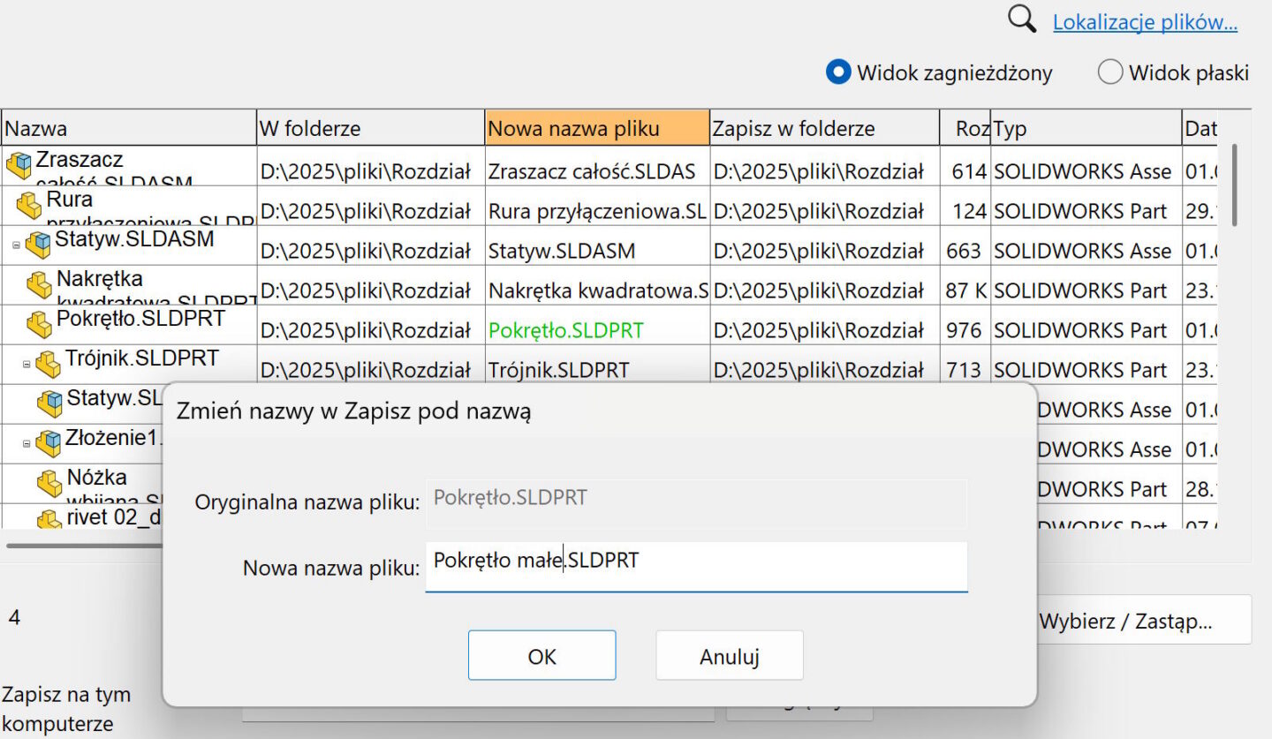Collapse the Statyw.SLDASM tree node
The height and width of the screenshot is (739, 1272).
click(x=16, y=245)
